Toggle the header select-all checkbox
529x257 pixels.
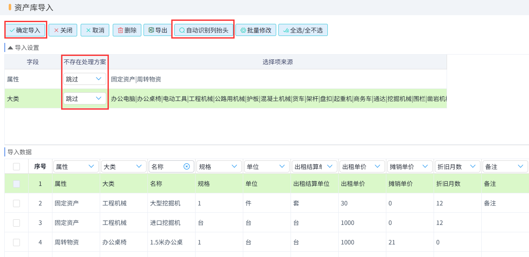coord(16,166)
